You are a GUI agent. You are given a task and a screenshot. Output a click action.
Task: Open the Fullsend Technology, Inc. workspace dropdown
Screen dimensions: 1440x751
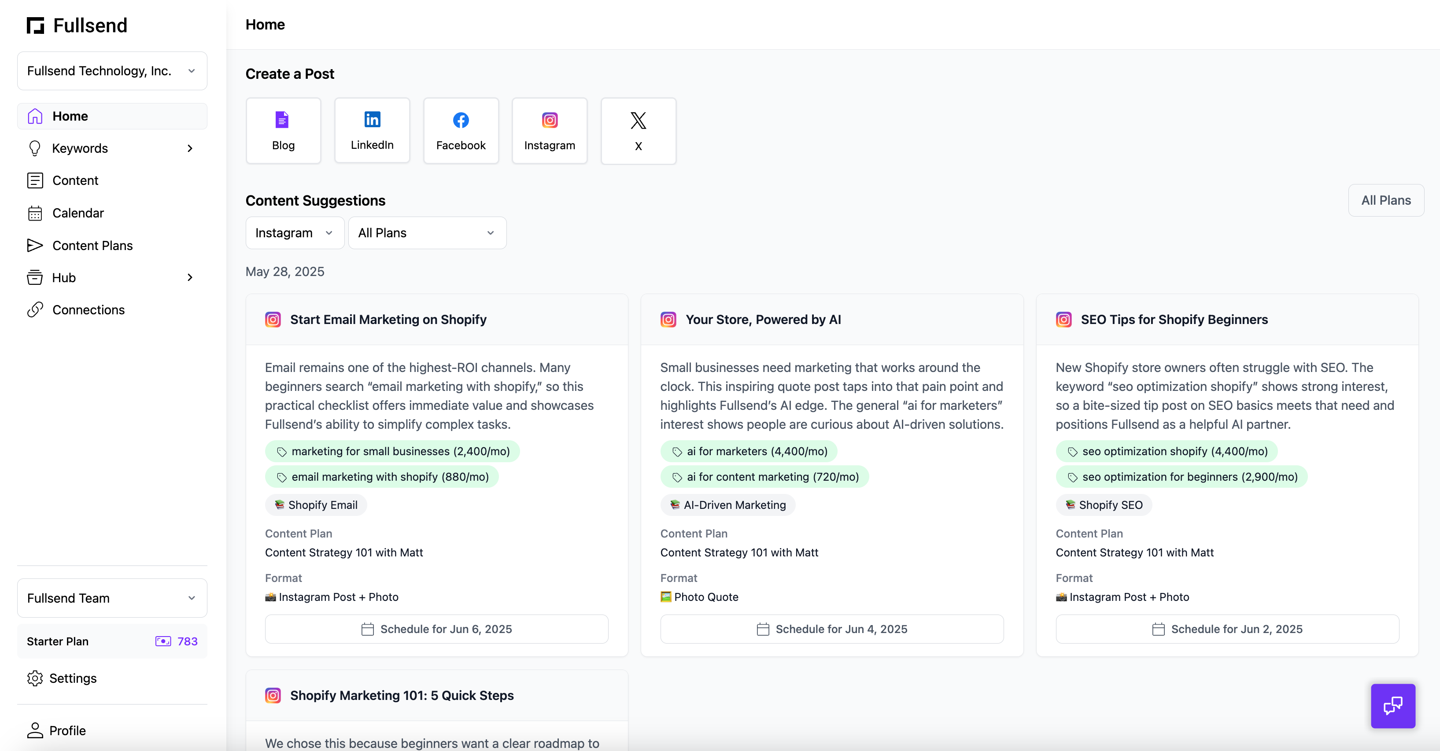pyautogui.click(x=112, y=71)
